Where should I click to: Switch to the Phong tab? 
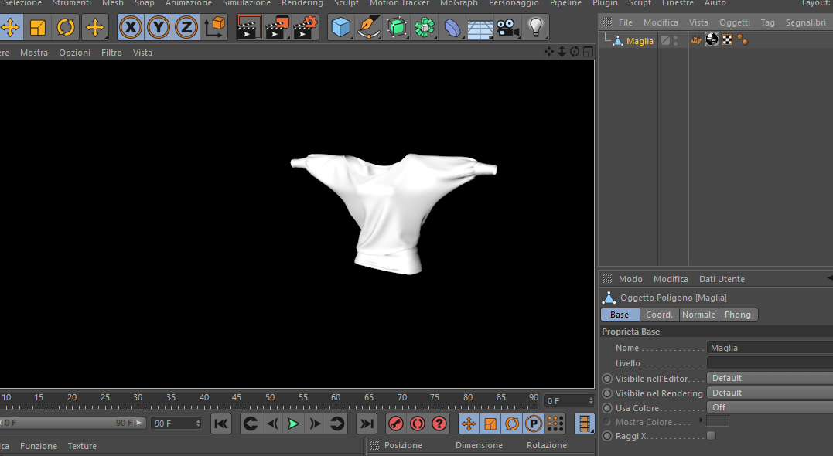[738, 315]
